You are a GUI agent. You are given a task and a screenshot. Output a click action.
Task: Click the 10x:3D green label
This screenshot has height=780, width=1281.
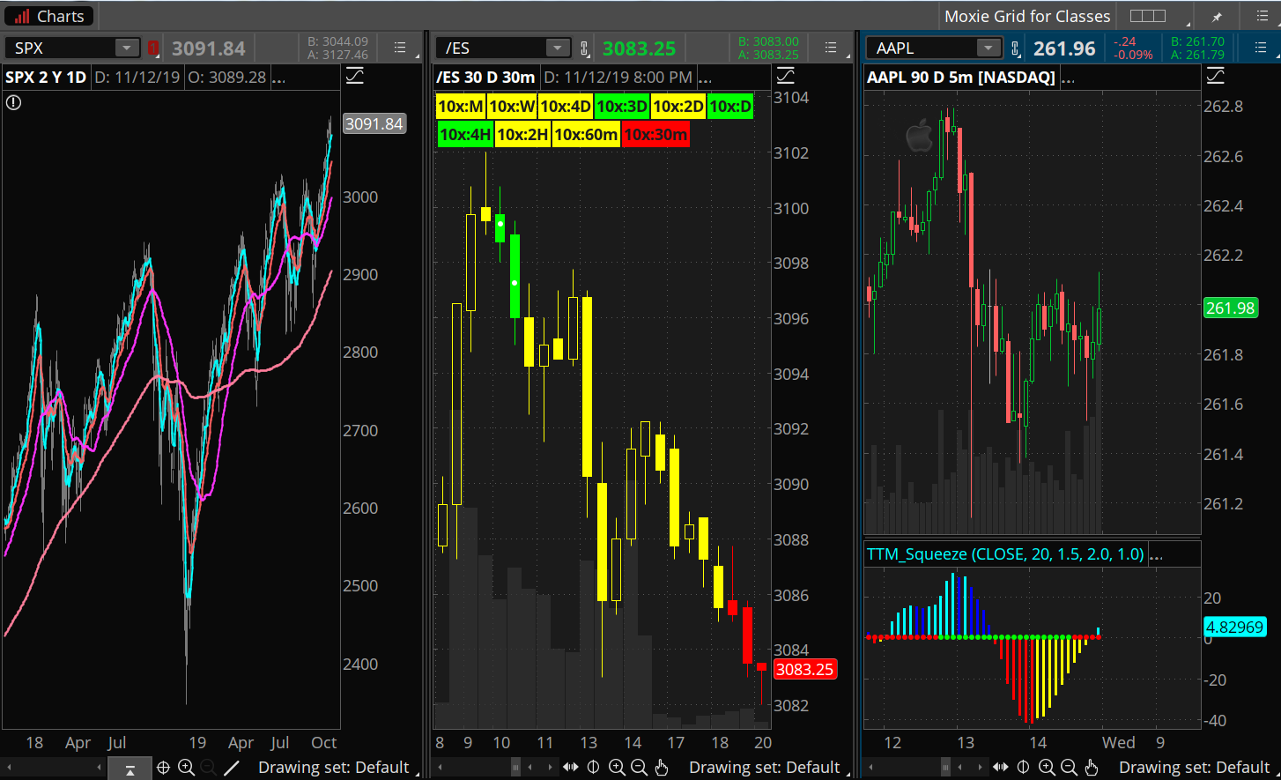(x=622, y=107)
